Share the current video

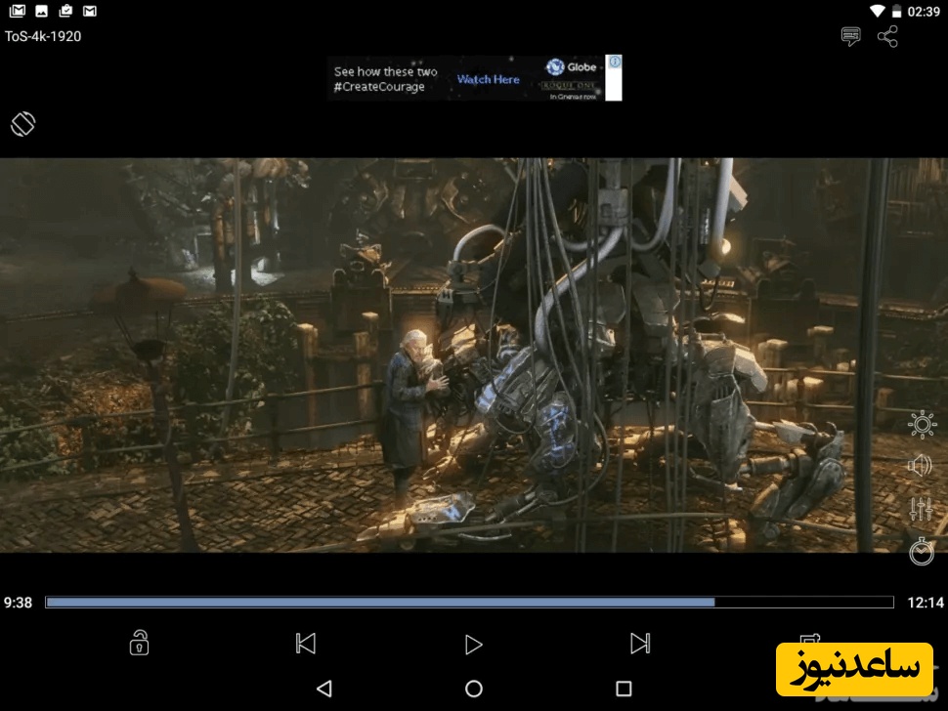point(887,37)
